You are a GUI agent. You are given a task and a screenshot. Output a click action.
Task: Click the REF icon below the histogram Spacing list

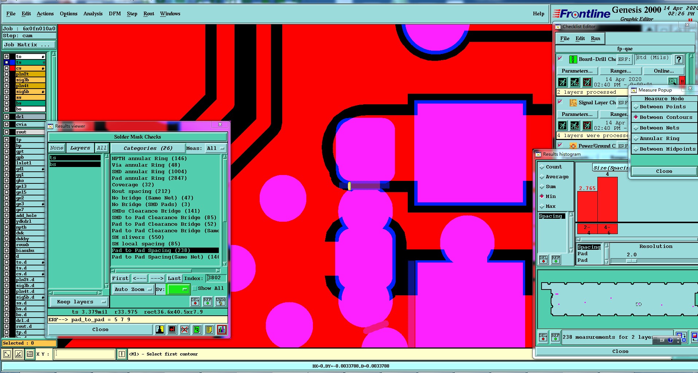556,260
